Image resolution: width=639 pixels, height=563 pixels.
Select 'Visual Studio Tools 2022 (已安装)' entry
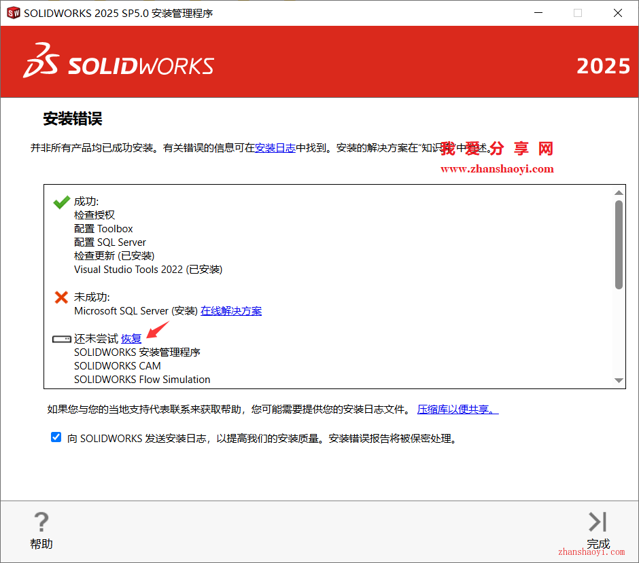[148, 270]
